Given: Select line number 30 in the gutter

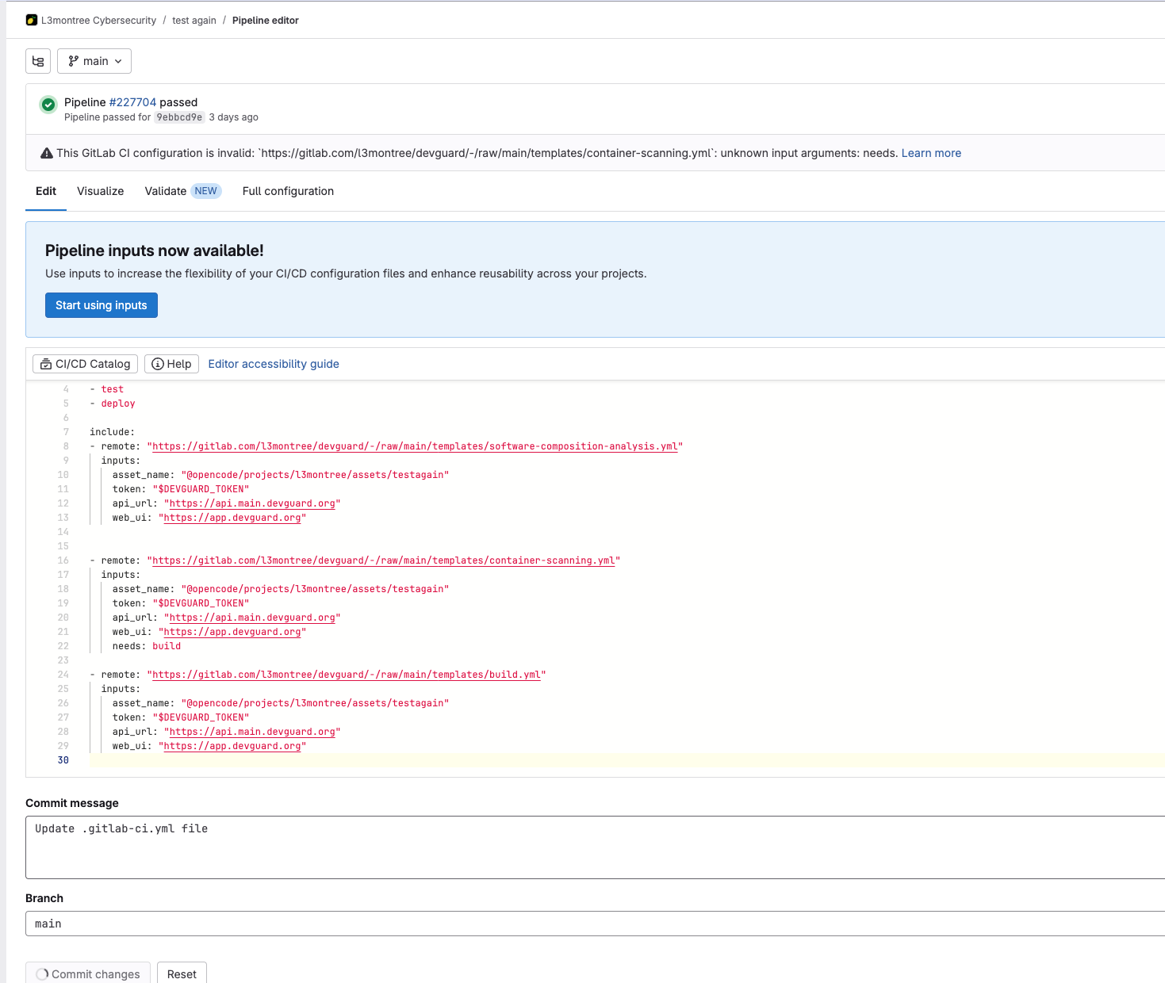Looking at the screenshot, I should click(63, 760).
